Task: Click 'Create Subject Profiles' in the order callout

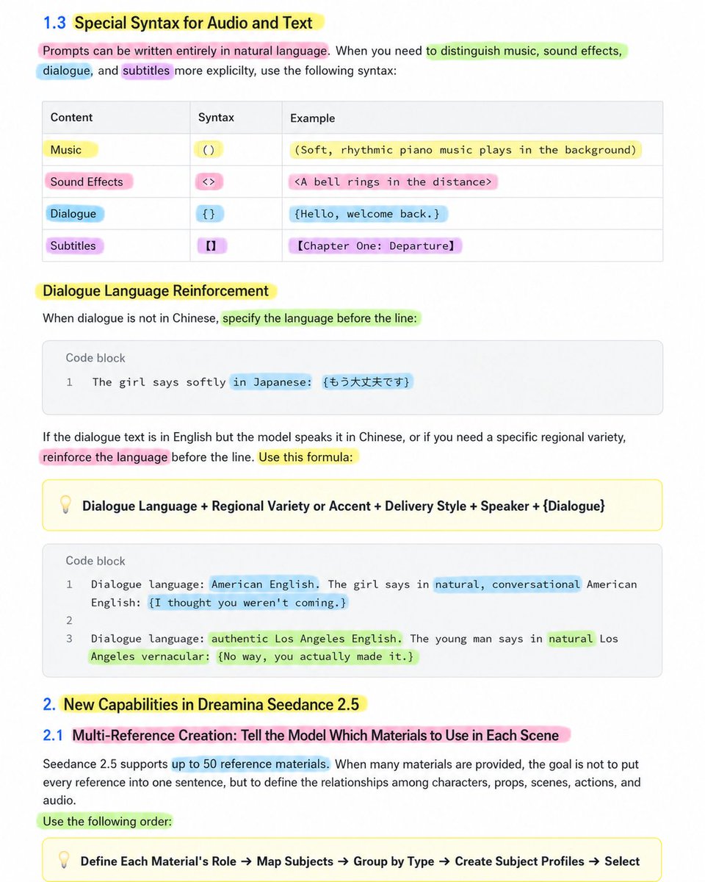Action: (519, 861)
